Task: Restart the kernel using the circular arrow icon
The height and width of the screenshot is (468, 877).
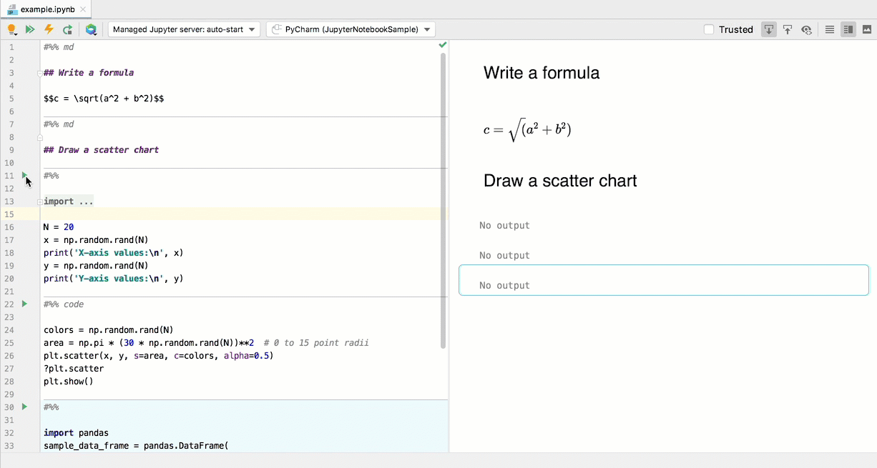Action: pos(67,29)
